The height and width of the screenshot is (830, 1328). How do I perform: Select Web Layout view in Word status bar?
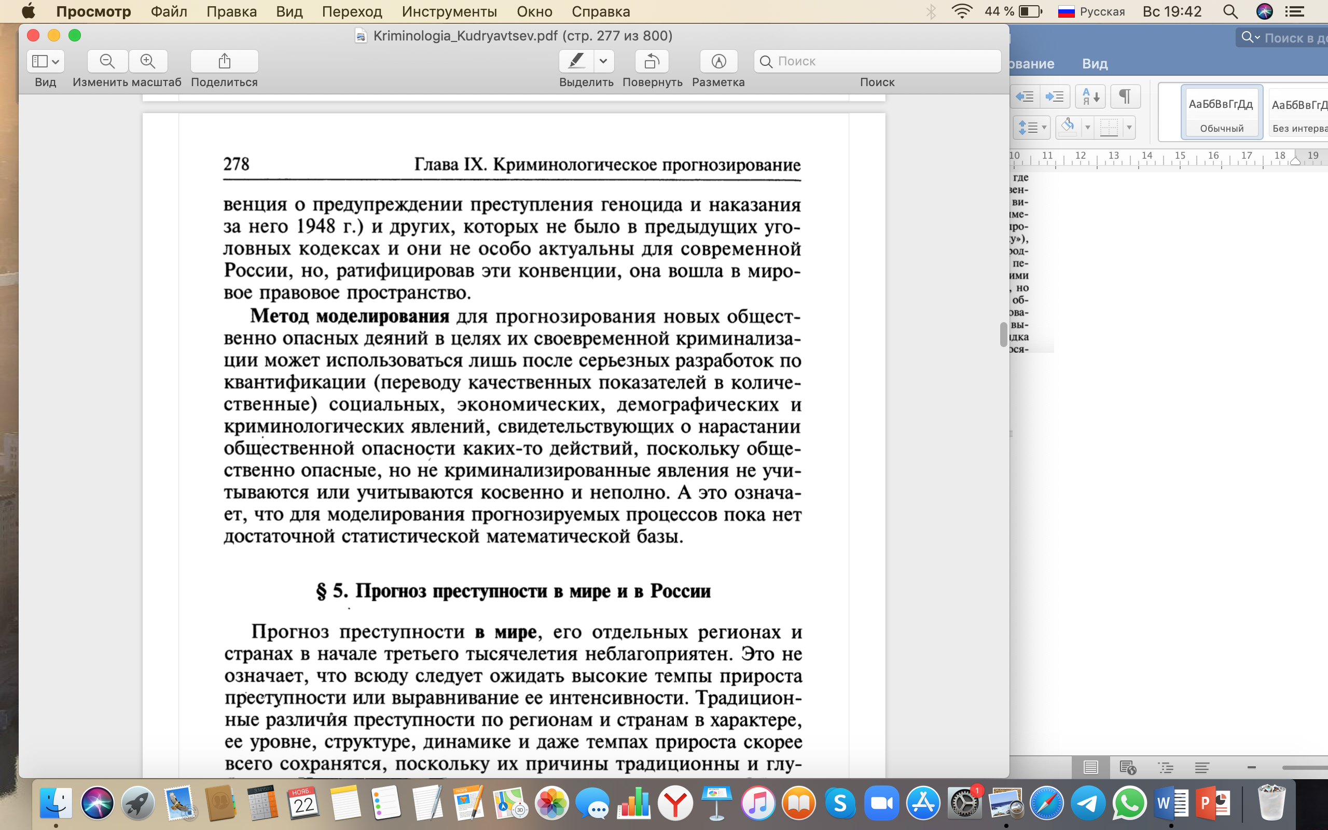click(1128, 767)
